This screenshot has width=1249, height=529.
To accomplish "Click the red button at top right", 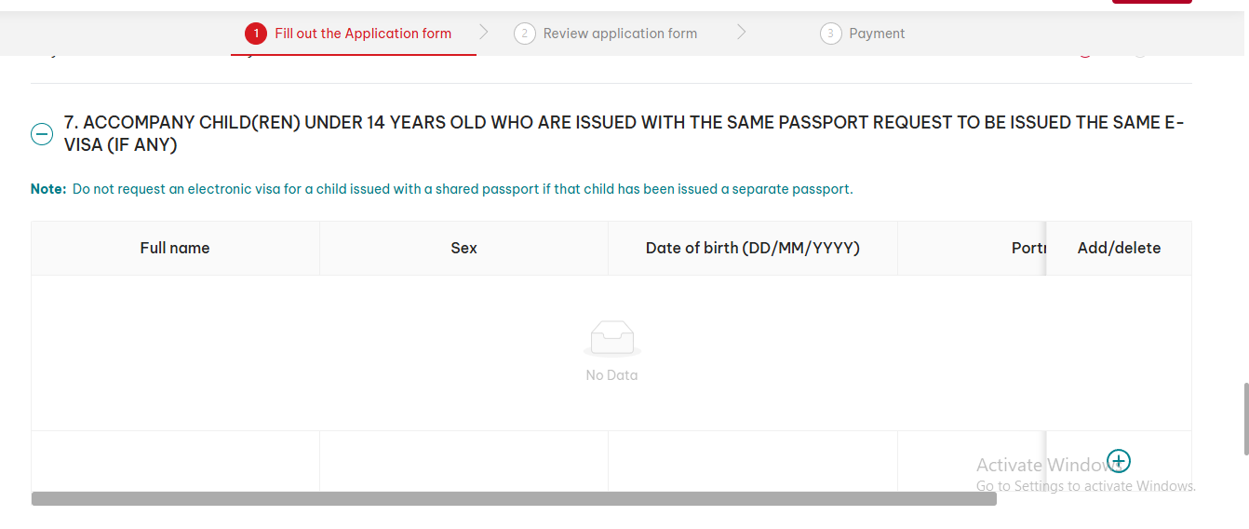I will pos(1151,2).
